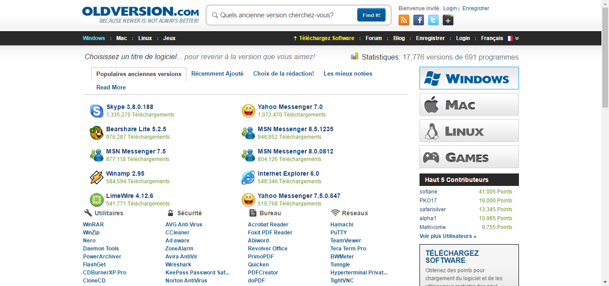
Task: Open the CCleaner link
Action: point(177,233)
